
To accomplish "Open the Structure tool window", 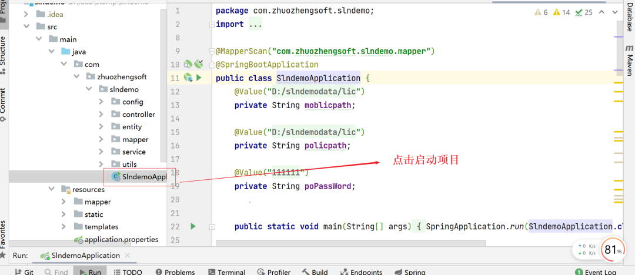I will pos(4,55).
